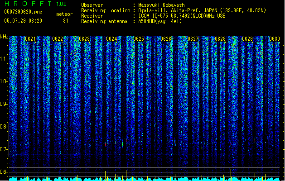The image size is (285, 181).
Task: Select the A504HB(yagi 4el) antenna text
Action: [x=160, y=21]
